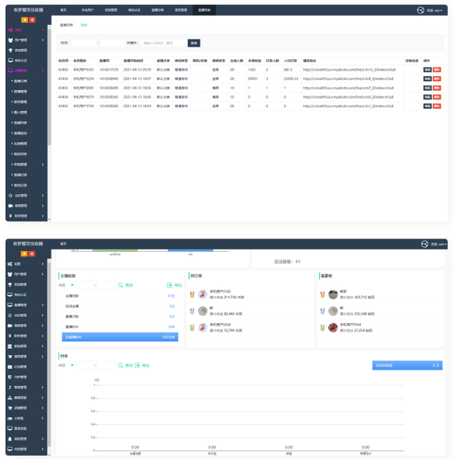Click the 守护管理 sidebar icon
The height and width of the screenshot is (459, 464).
(9, 377)
